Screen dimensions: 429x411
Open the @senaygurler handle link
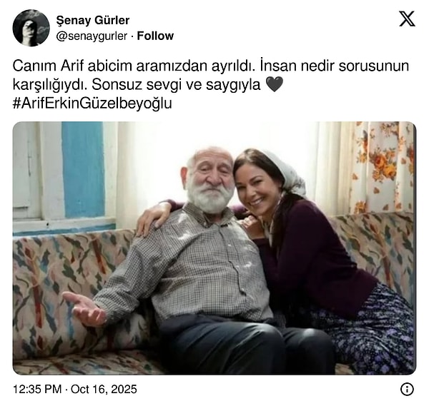click(x=92, y=36)
